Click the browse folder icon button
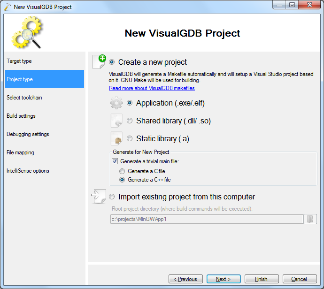Screen dimensions: 324x289 tap(310, 219)
